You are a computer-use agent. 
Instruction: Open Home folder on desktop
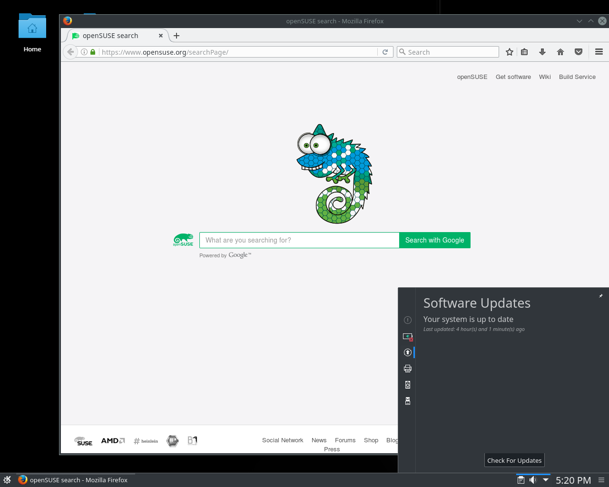32,33
